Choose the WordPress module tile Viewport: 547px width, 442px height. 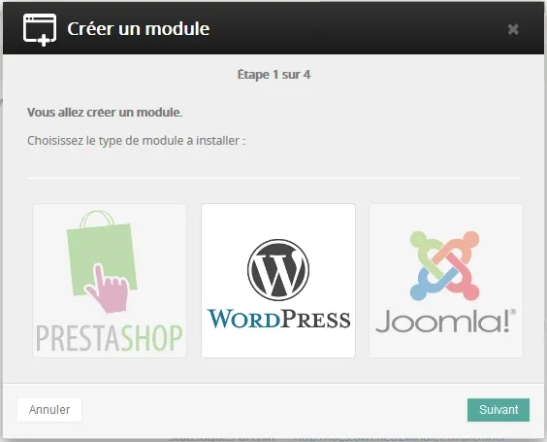point(278,281)
